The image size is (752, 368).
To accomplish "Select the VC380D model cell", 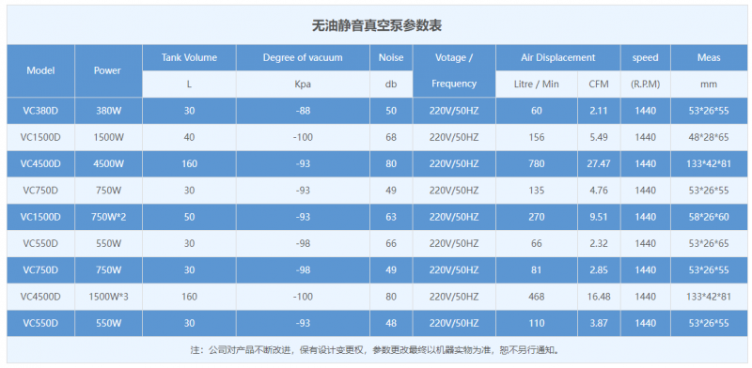I will pyautogui.click(x=40, y=111).
